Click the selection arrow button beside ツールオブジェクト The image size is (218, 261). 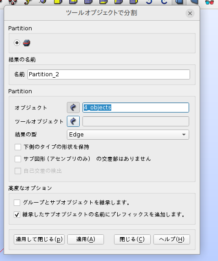point(73,121)
